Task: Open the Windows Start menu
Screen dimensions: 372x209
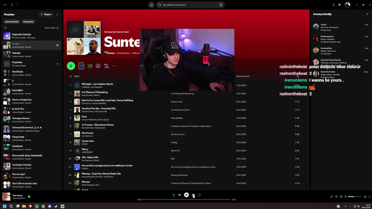Action: point(5,206)
